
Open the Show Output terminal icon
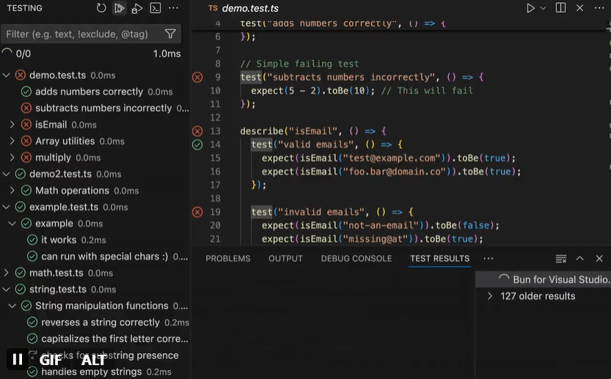coord(156,8)
